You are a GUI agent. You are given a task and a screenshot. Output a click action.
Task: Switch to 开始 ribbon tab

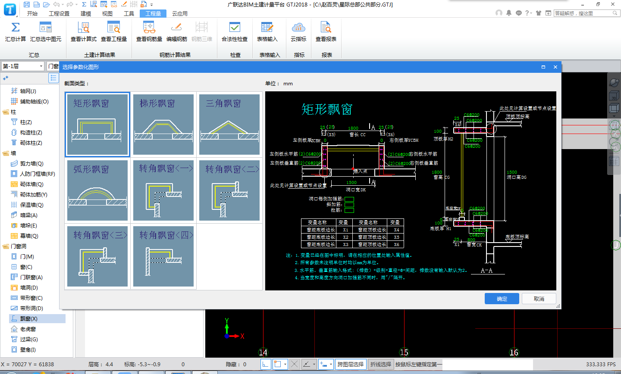point(32,13)
